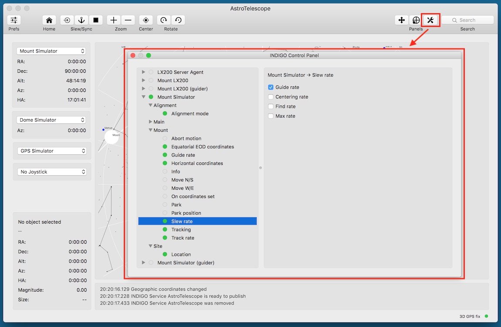
Task: Select the Info tree item
Action: point(176,172)
